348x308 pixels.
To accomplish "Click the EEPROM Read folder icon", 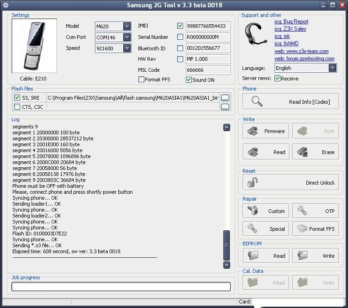I will click(x=253, y=255).
